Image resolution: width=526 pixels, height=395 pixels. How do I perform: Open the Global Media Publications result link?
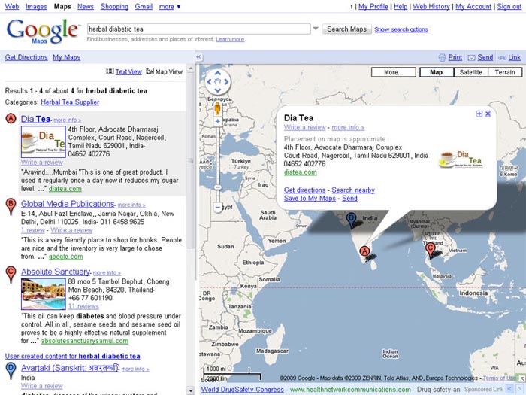point(68,204)
